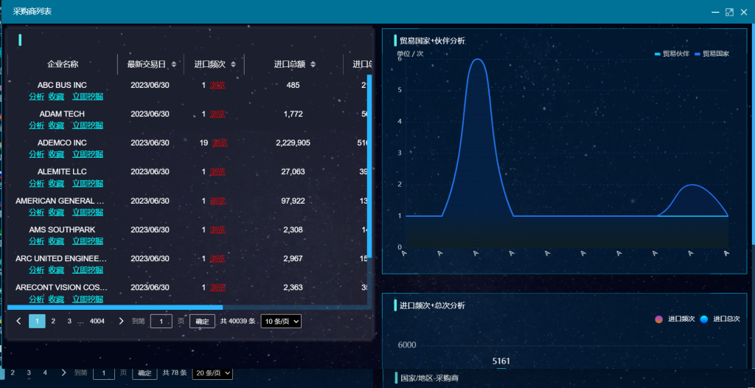Click next page arrow in background pagination
The height and width of the screenshot is (388, 755).
click(63, 373)
